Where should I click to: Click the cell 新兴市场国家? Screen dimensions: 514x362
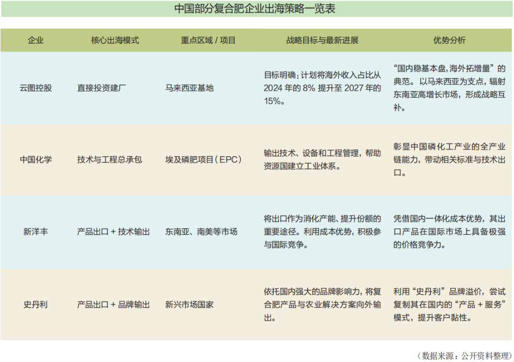(189, 304)
